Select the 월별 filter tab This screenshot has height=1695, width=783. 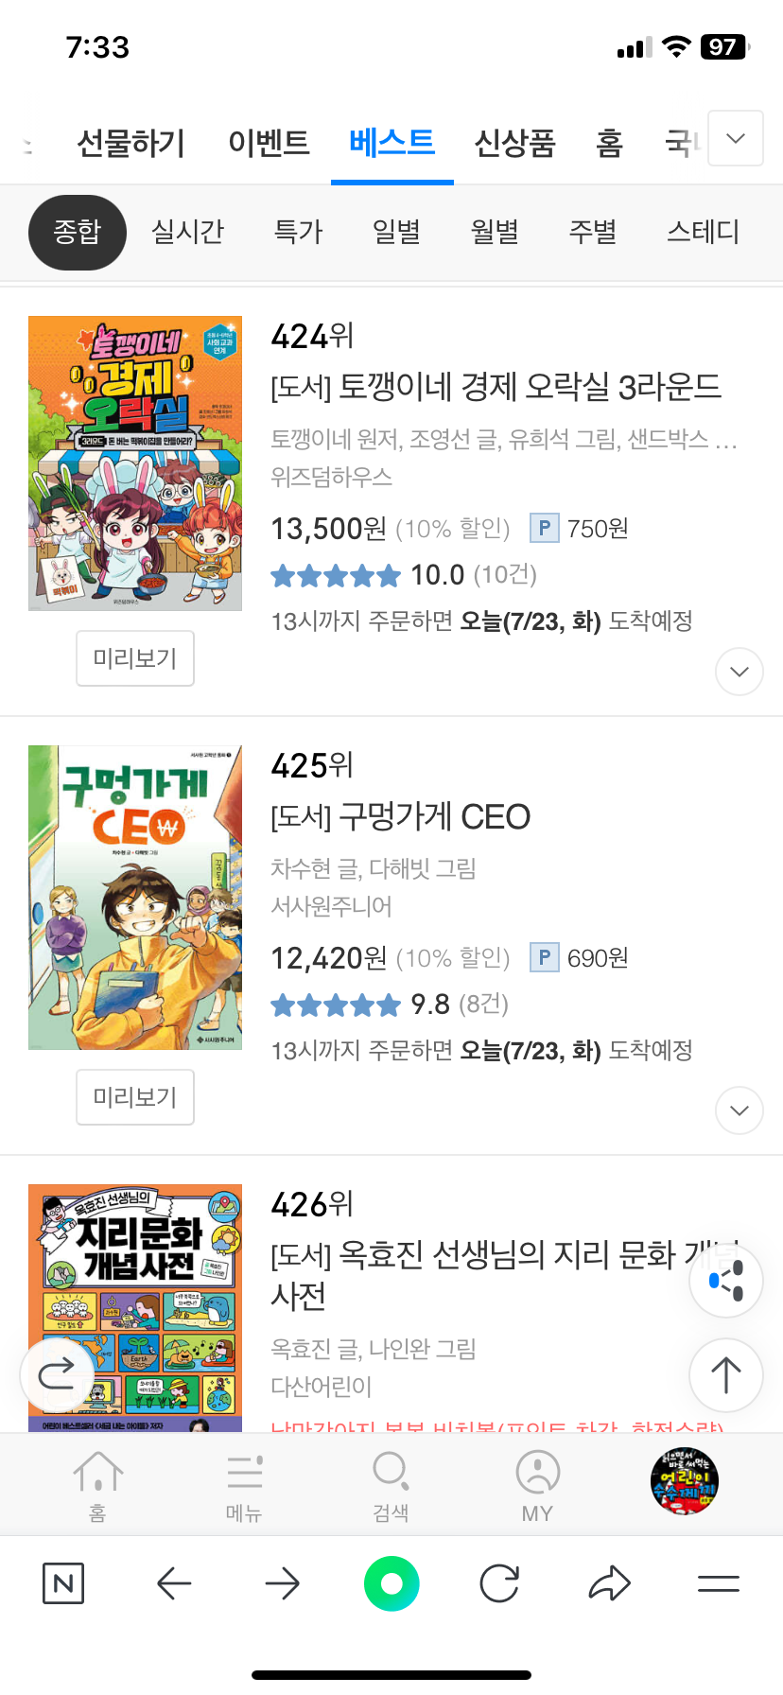coord(495,232)
